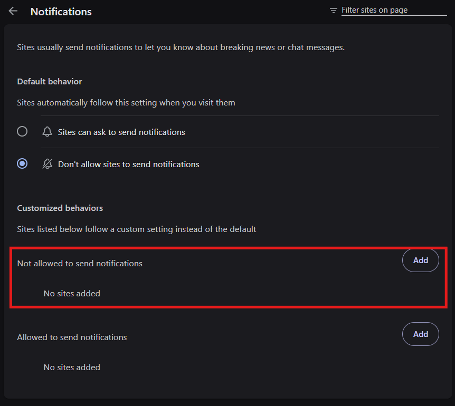Click the 'Customized behaviors' heading
This screenshot has width=455, height=406.
[x=60, y=208]
